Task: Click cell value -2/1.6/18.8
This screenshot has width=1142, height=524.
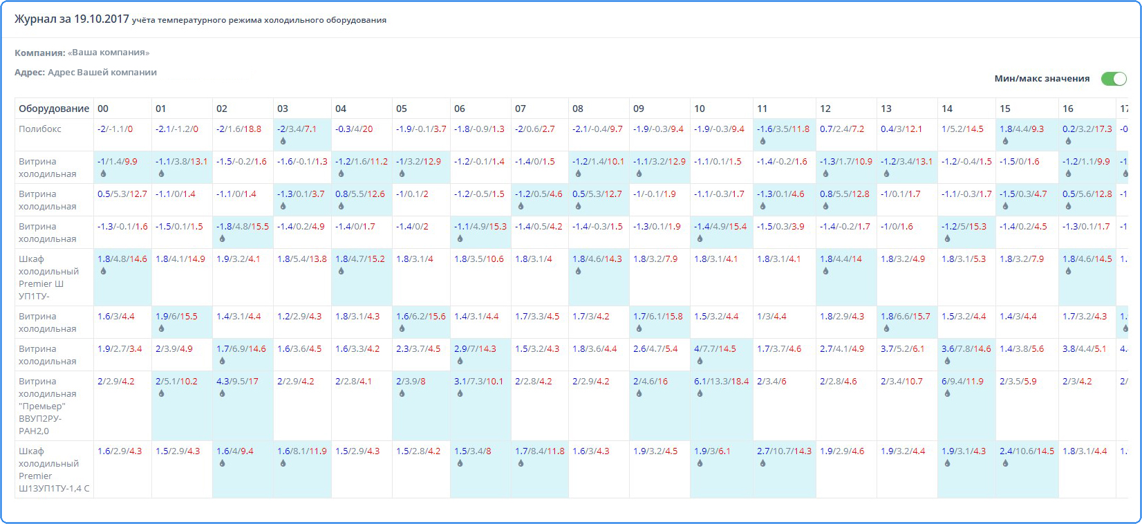Action: pos(239,129)
